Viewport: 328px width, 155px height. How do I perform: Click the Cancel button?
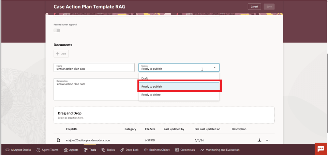254,7
